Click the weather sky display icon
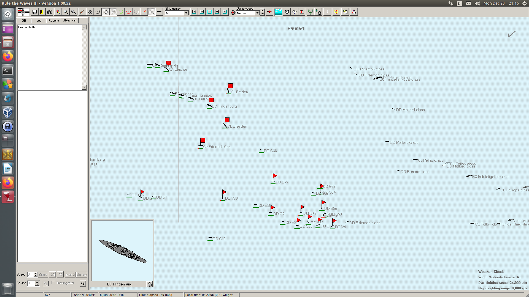 (x=278, y=12)
